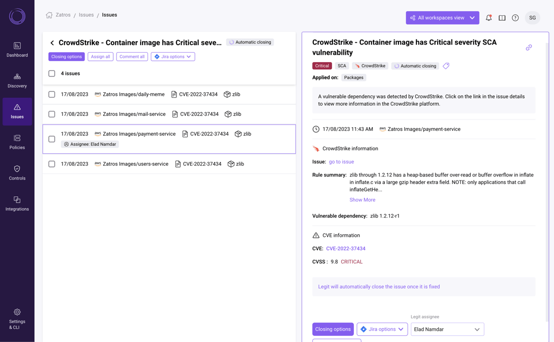Check the select-all issues checkbox
This screenshot has height=342, width=554.
[51, 73]
